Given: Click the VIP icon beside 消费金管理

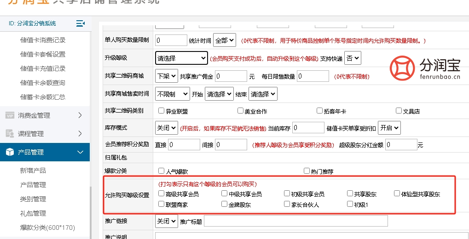Looking at the screenshot, I should coord(10,116).
